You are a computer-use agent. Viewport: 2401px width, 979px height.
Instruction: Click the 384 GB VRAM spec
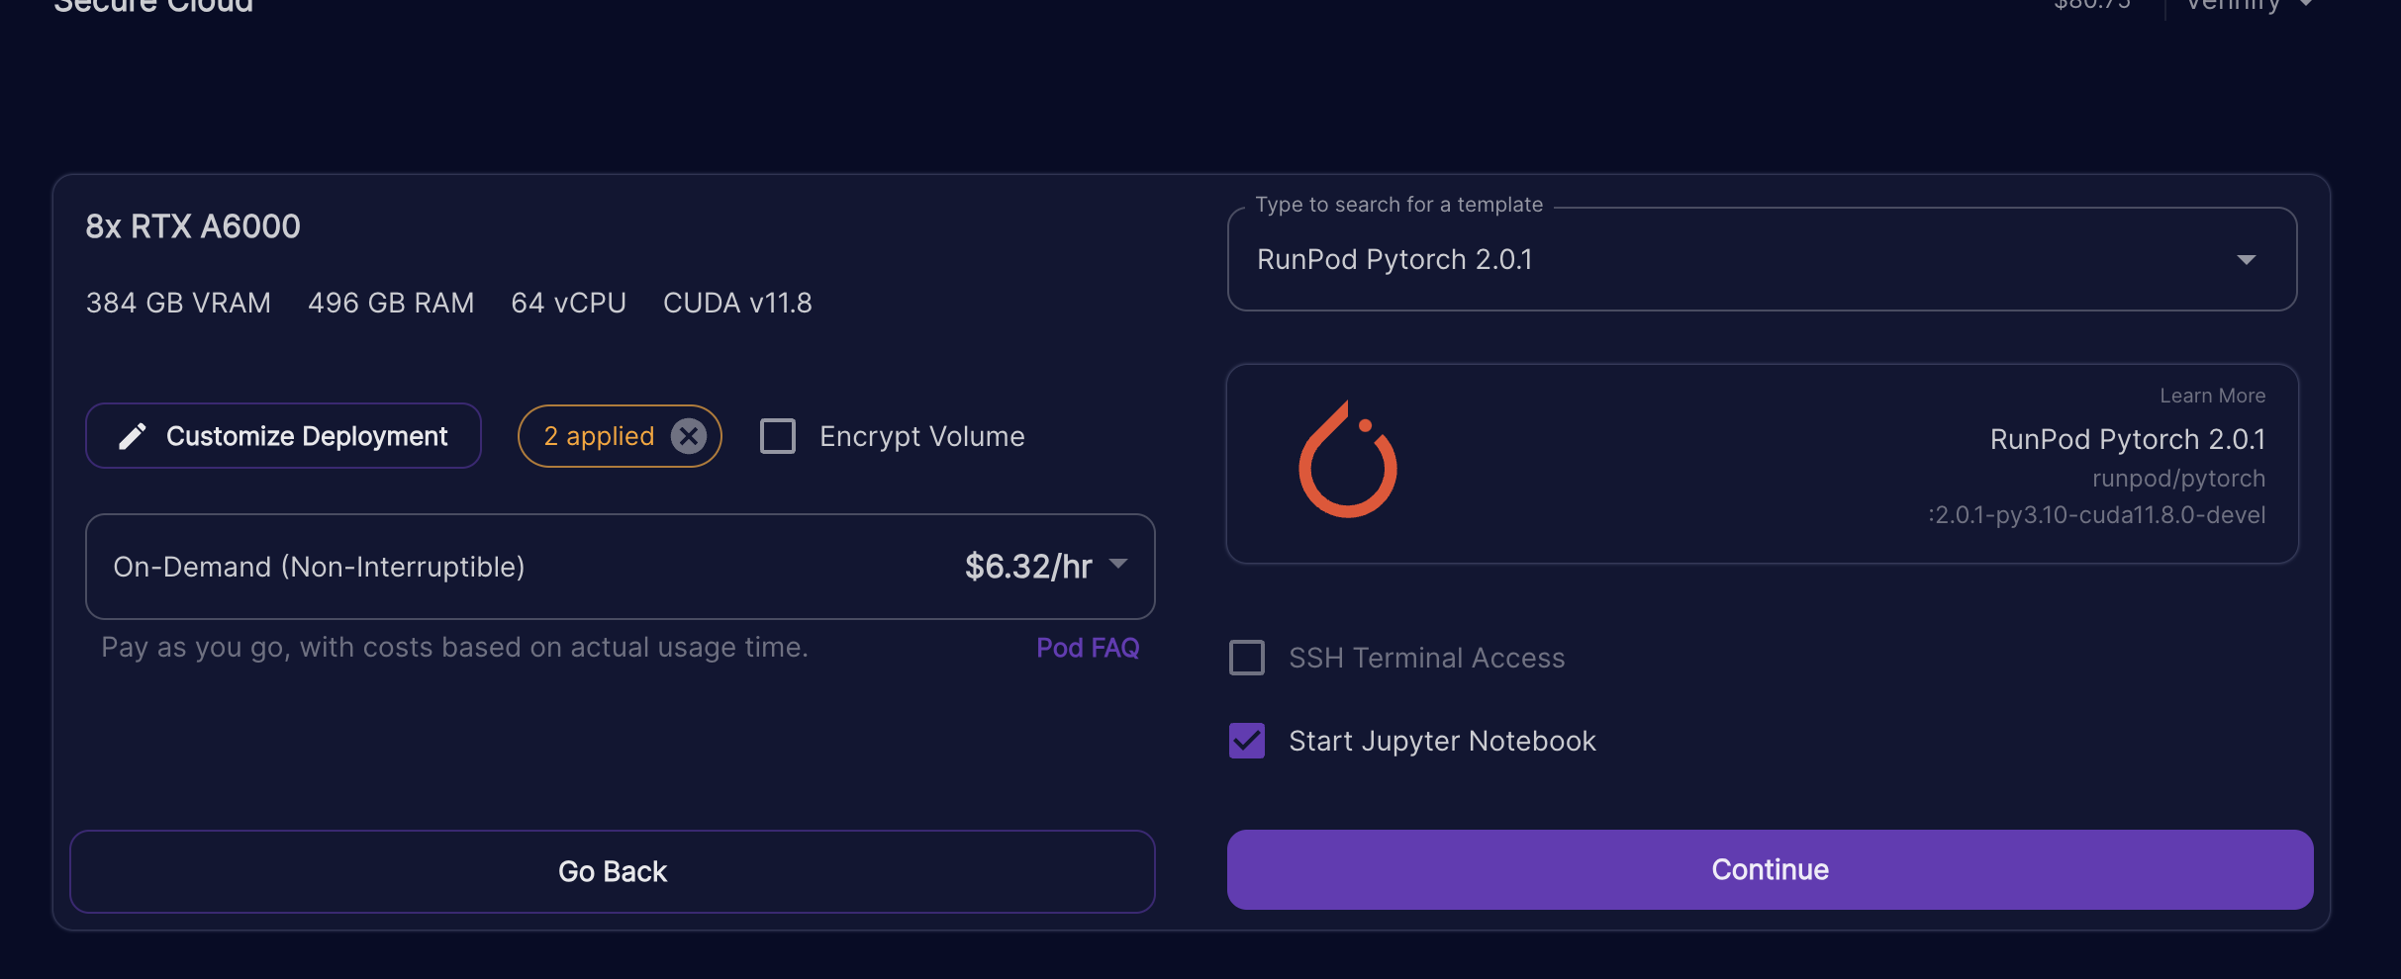point(178,303)
